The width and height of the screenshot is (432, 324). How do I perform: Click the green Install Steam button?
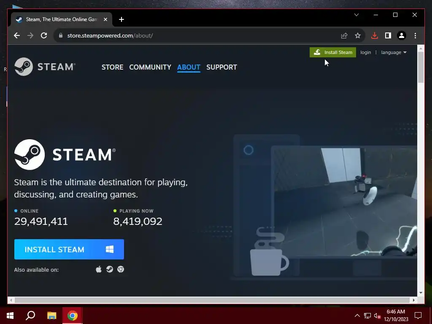pos(332,52)
